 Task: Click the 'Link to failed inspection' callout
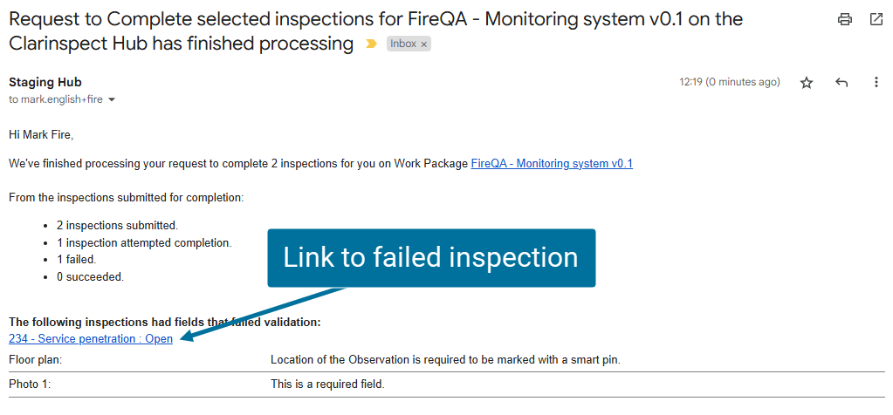click(x=431, y=258)
